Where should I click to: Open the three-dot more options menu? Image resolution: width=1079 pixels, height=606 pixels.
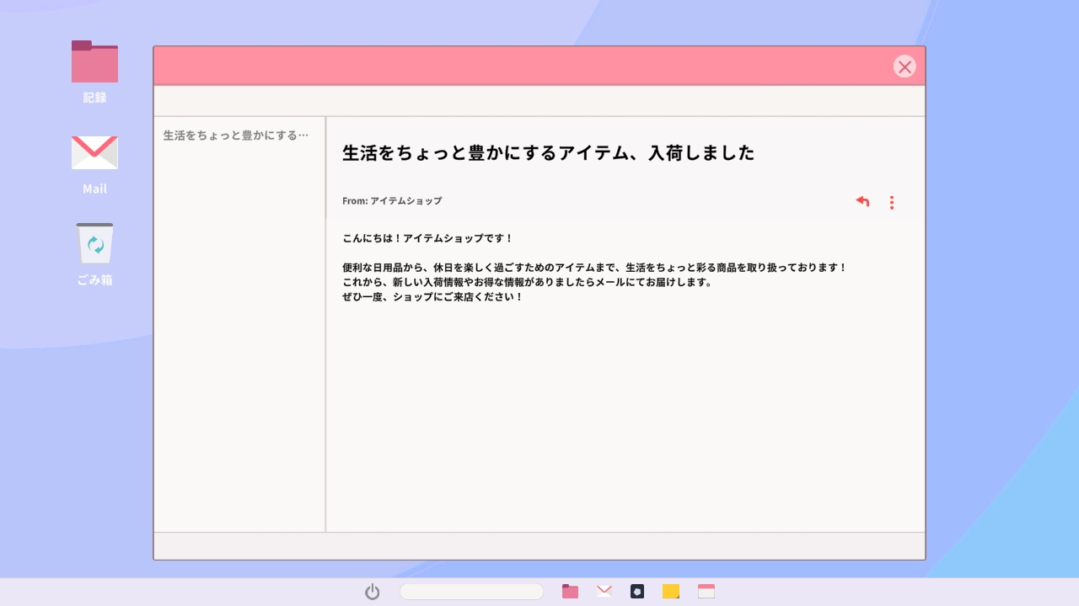[892, 202]
